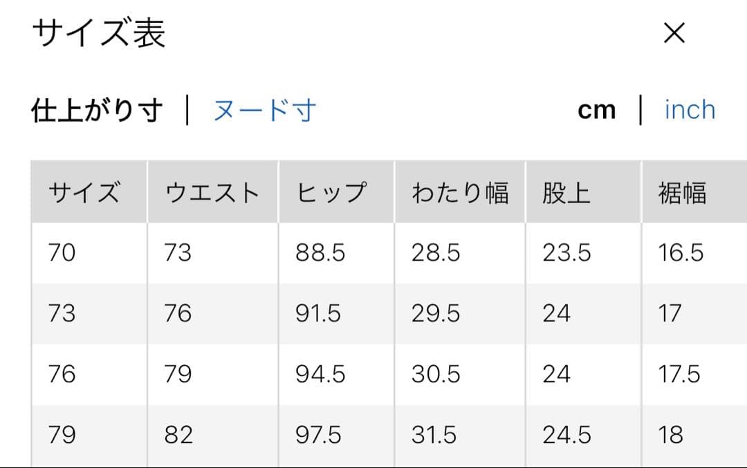The height and width of the screenshot is (468, 747).
Task: Select the 仕上がり寸 tab
Action: pos(97,111)
